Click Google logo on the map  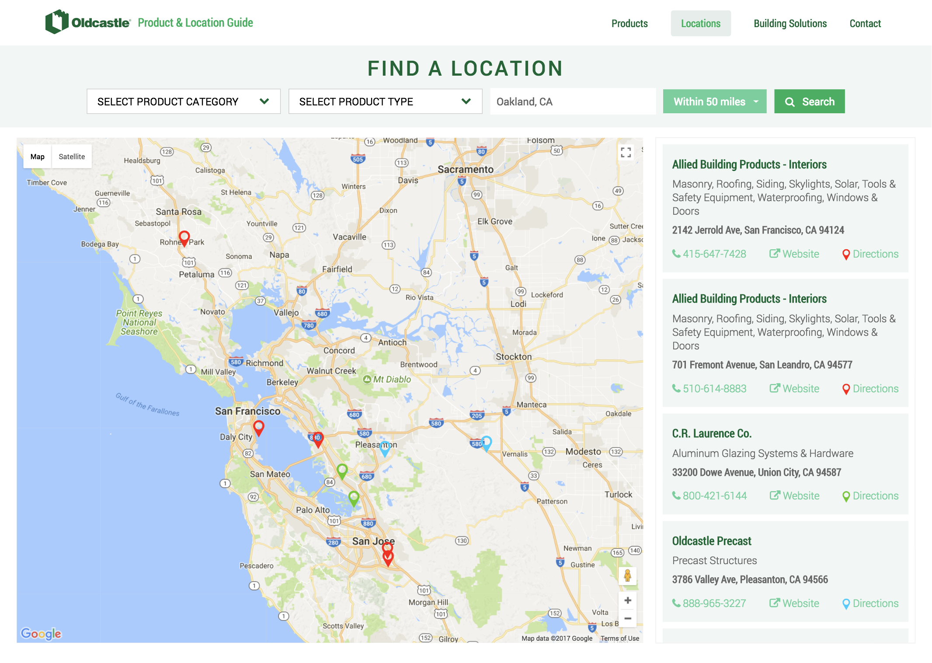coord(41,633)
